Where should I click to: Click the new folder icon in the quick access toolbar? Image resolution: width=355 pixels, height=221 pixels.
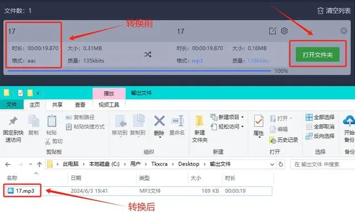tap(30, 92)
